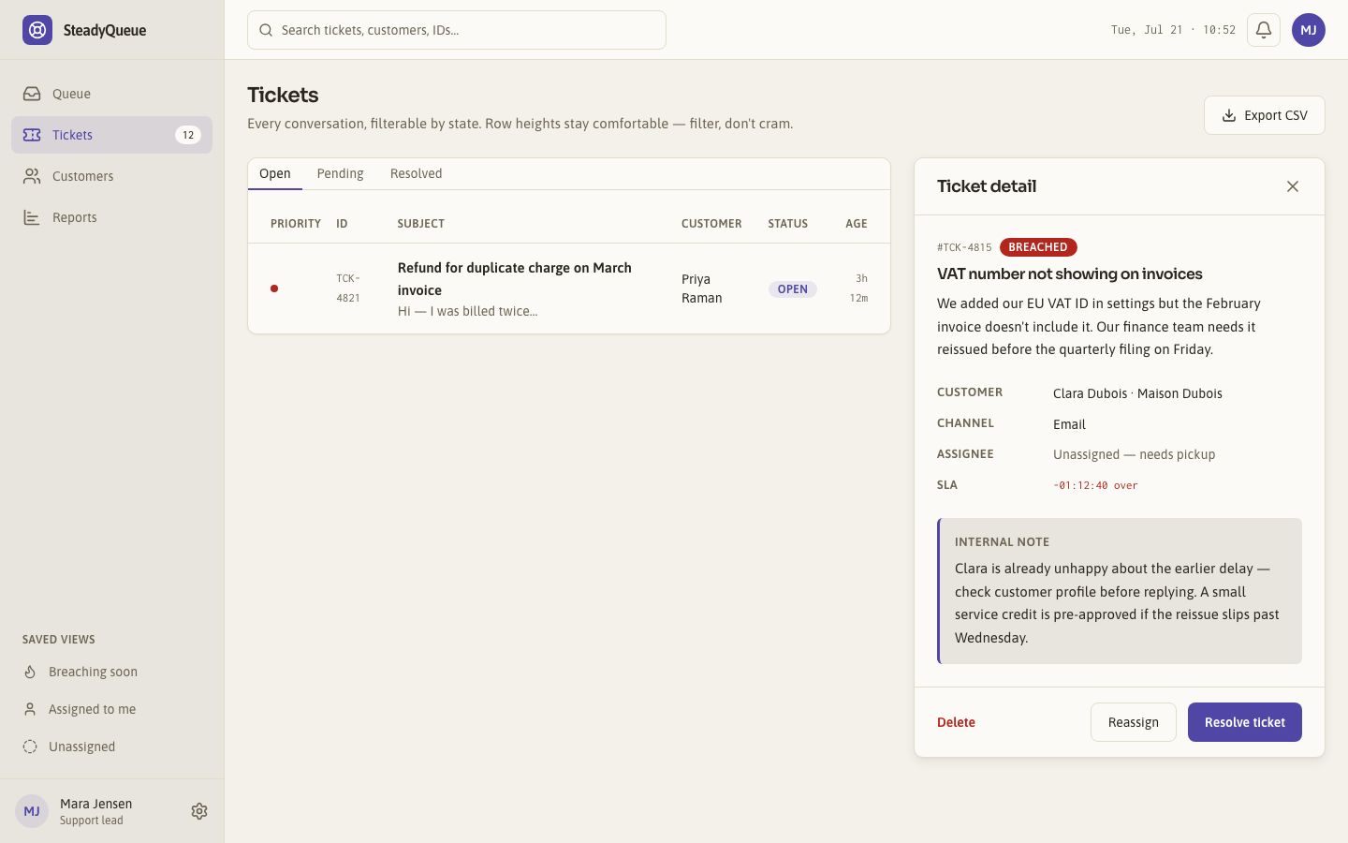Click the ID column header
Viewport: 1348px width, 843px height.
[342, 223]
